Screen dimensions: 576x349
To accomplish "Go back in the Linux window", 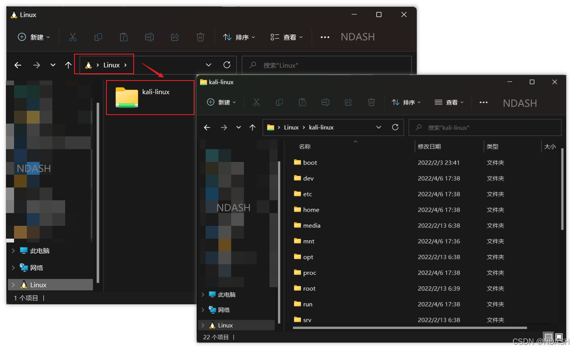I will click(x=18, y=65).
